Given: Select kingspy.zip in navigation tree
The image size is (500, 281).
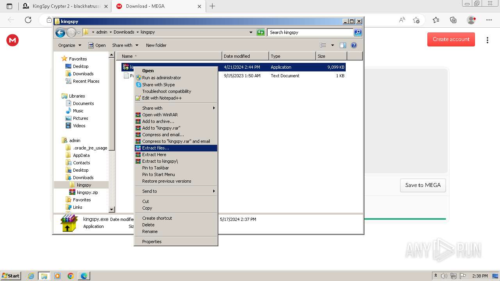Looking at the screenshot, I should (x=84, y=192).
